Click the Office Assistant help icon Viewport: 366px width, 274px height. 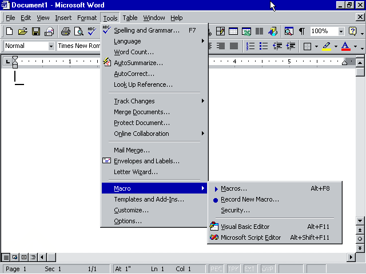[x=352, y=31]
